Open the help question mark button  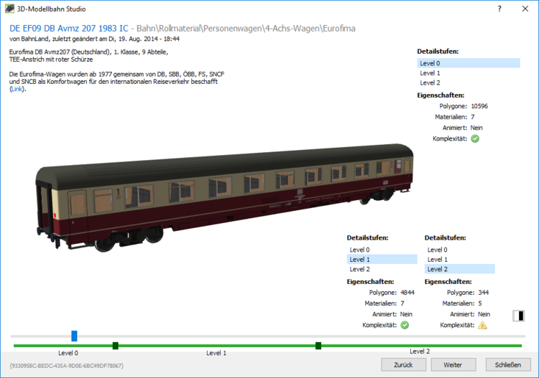[499, 9]
